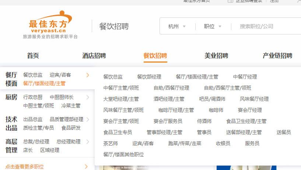Click 中厨主管/领班 under 厨房
Viewport: 301px width, 170px height.
[x=39, y=106]
